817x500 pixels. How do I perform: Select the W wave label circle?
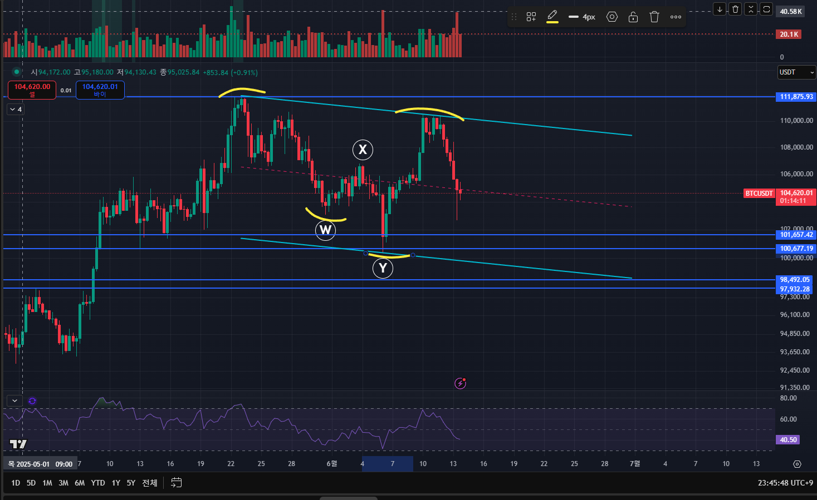[x=325, y=230]
